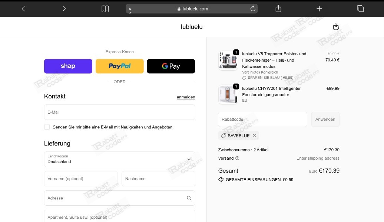Remove the SAVEBLUE discount code

point(255,136)
